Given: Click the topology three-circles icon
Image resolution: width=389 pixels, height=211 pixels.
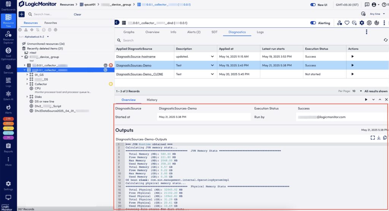Looking at the screenshot, I should coord(339,23).
